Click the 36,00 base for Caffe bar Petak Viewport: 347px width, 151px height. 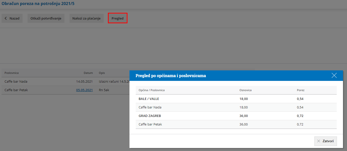[244, 124]
